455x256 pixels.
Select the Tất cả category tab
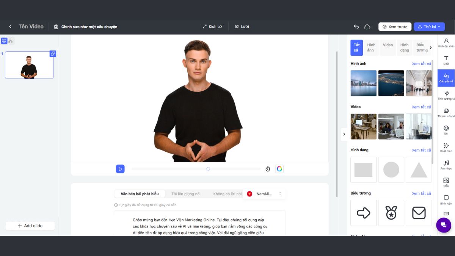click(356, 48)
